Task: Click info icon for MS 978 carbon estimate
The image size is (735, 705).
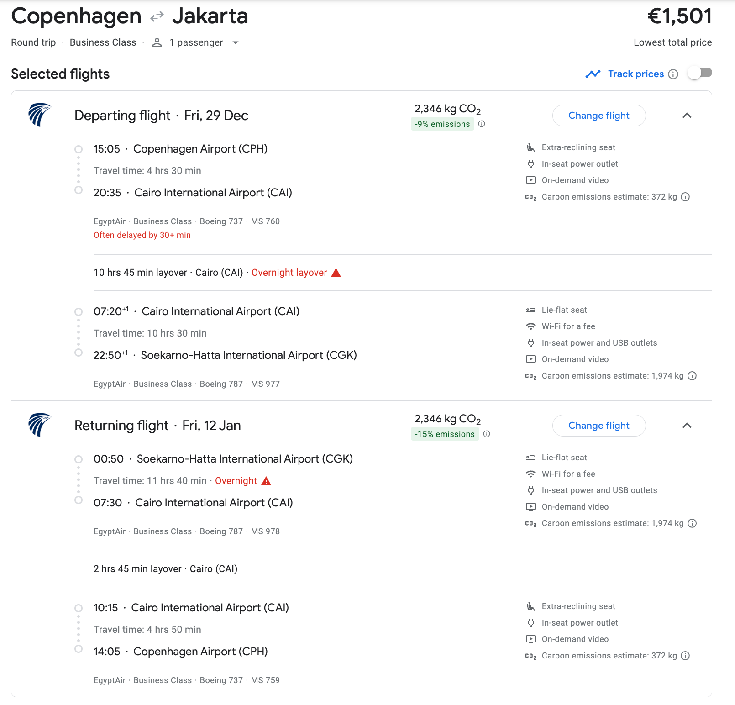Action: pyautogui.click(x=692, y=523)
